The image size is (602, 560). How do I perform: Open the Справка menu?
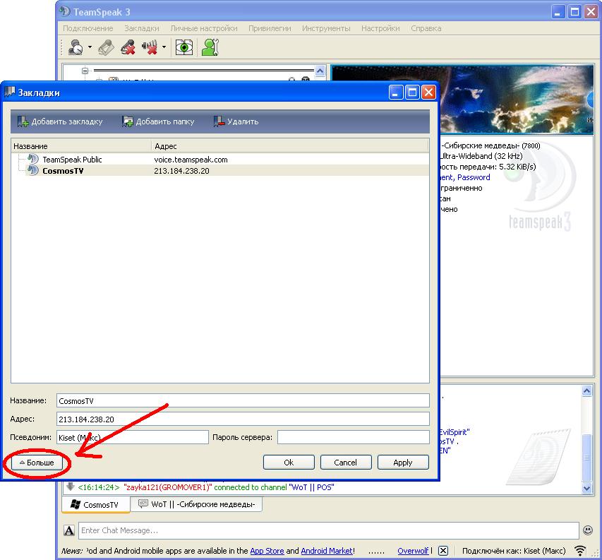coord(426,28)
